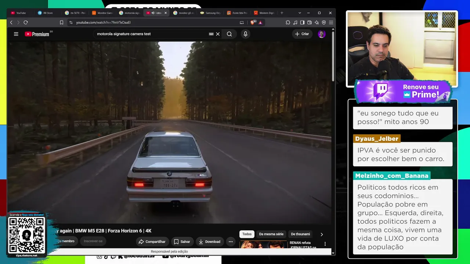Image resolution: width=470 pixels, height=264 pixels.
Task: Focus the browser address bar URL
Action: point(103,22)
